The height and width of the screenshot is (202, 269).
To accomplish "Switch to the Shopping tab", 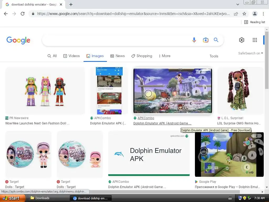I will [x=142, y=56].
